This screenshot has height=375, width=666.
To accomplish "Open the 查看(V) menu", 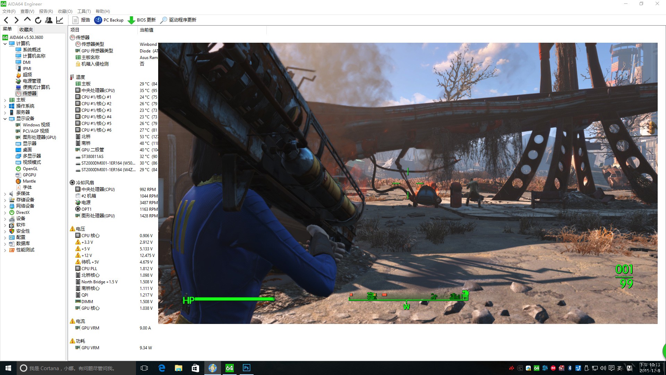I will click(x=27, y=11).
